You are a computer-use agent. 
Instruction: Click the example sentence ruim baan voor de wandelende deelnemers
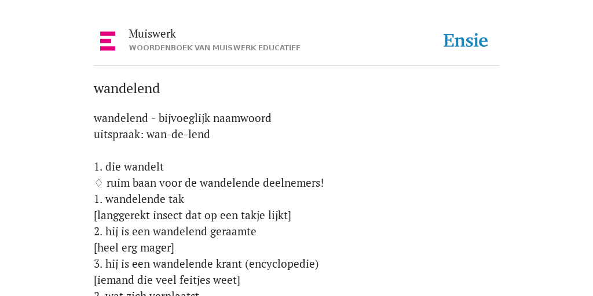point(215,183)
